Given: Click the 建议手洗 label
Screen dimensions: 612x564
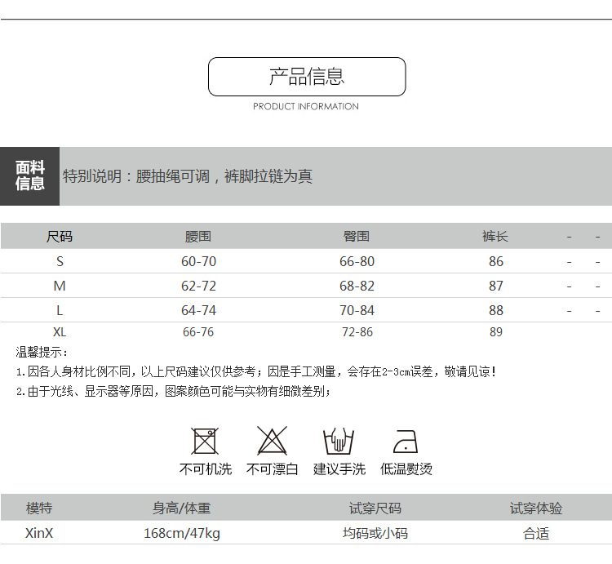Looking at the screenshot, I should pos(339,469).
